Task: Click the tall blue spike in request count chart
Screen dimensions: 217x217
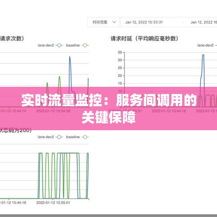Action: pos(70,57)
